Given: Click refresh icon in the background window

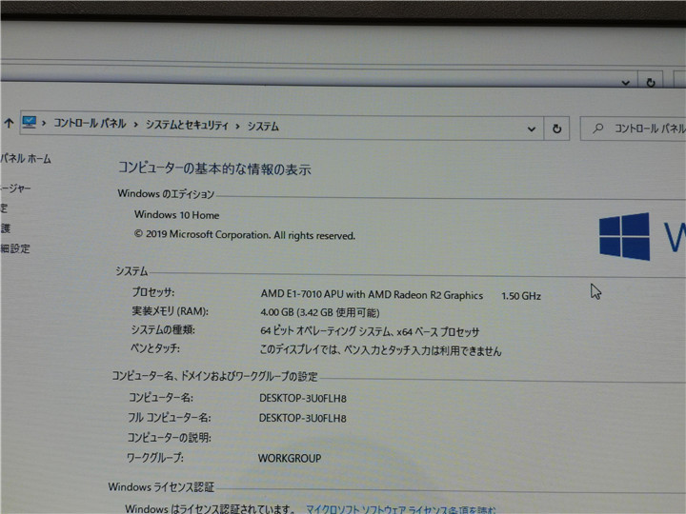Looking at the screenshot, I should pyautogui.click(x=651, y=82).
